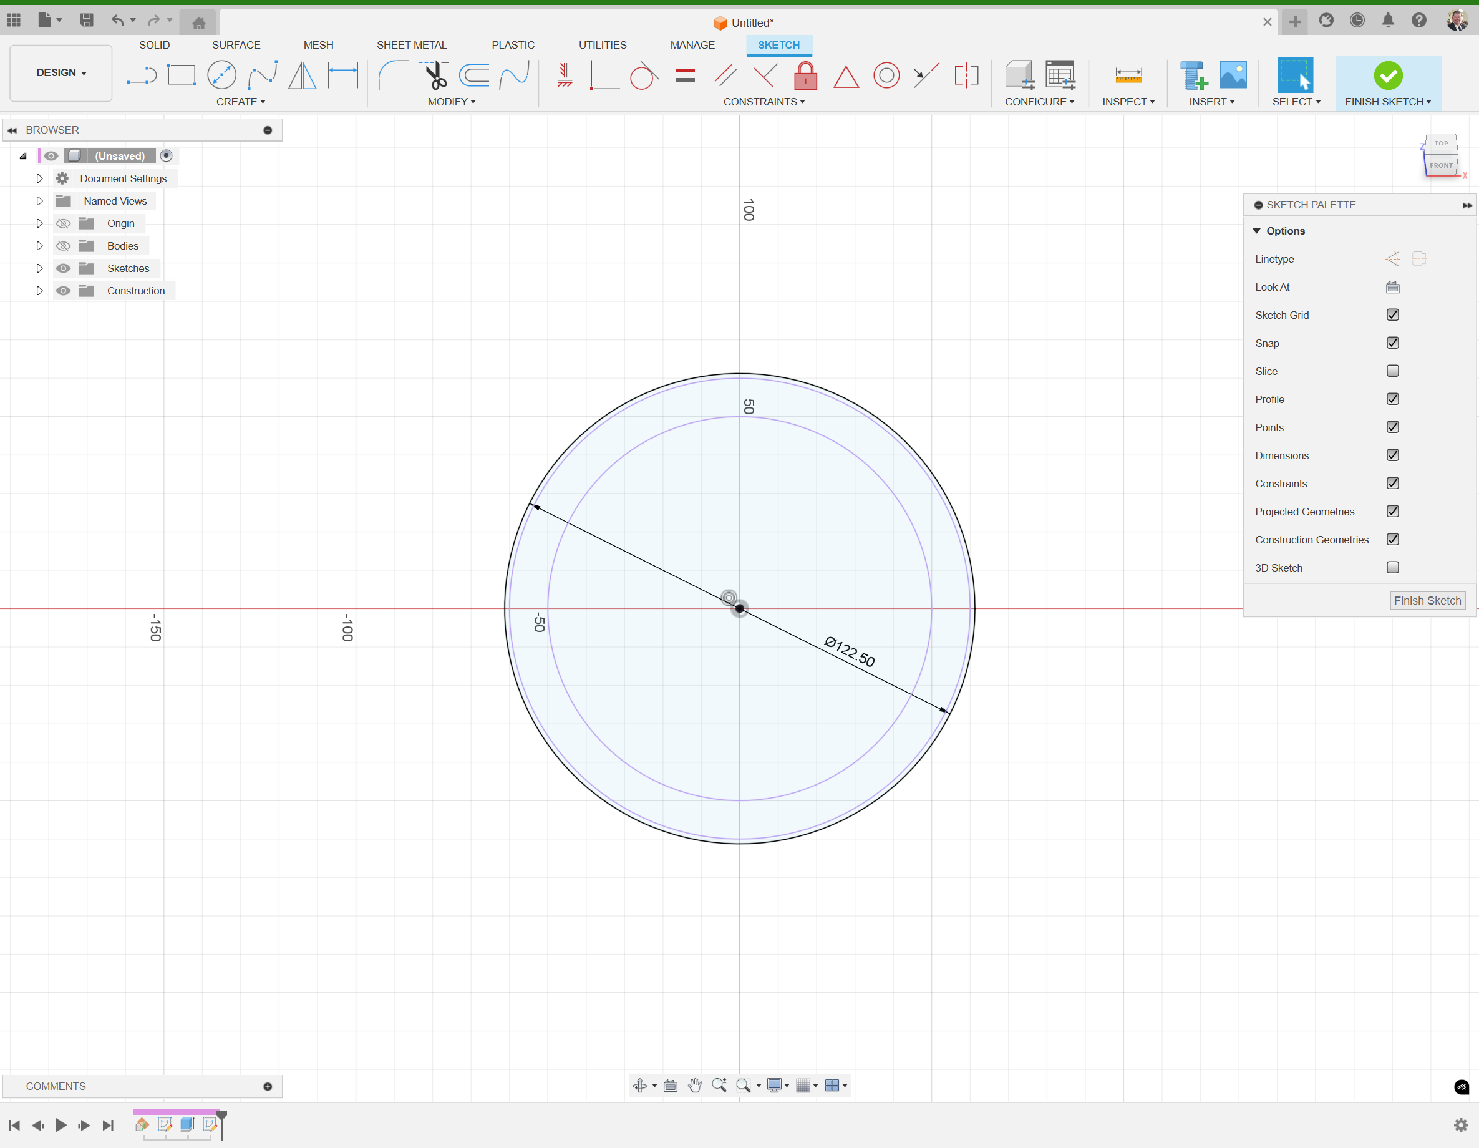Viewport: 1479px width, 1148px height.
Task: Switch to the SOLID tab
Action: click(x=155, y=45)
